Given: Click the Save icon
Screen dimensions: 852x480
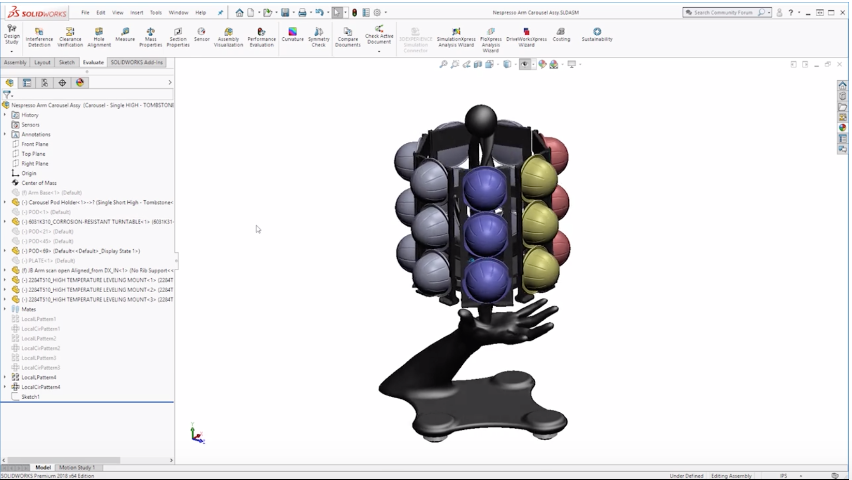Looking at the screenshot, I should point(285,12).
